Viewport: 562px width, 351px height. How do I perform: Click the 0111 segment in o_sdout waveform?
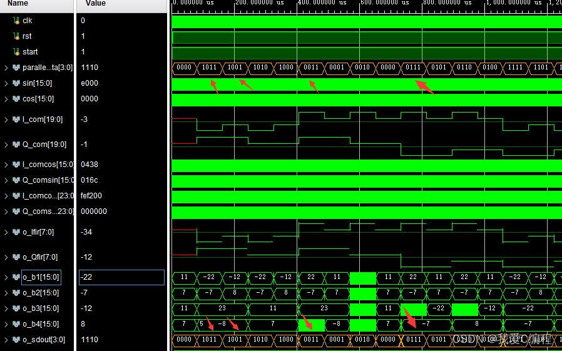(413, 340)
